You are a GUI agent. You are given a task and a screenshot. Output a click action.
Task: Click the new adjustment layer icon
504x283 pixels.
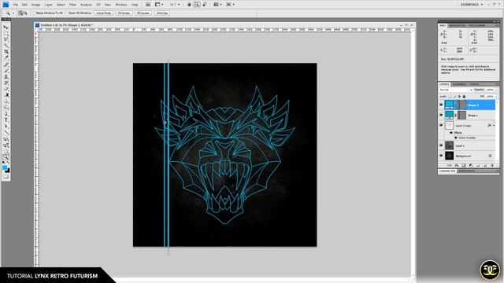pyautogui.click(x=471, y=166)
